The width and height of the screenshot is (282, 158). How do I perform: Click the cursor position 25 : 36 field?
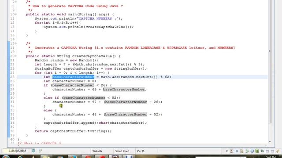[x=141, y=151]
